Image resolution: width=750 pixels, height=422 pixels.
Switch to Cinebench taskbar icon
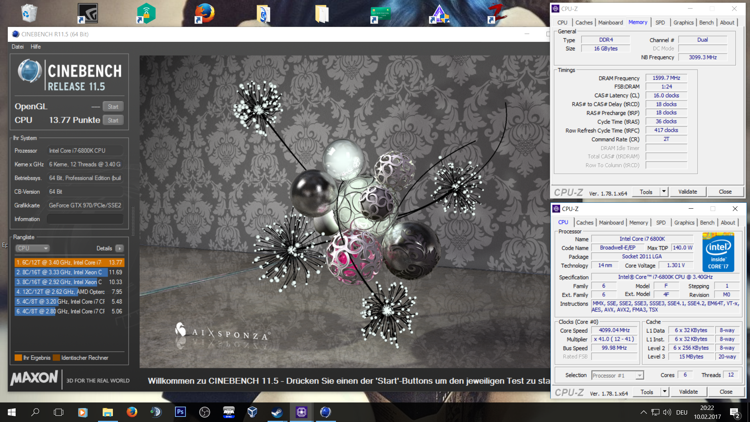pos(325,412)
